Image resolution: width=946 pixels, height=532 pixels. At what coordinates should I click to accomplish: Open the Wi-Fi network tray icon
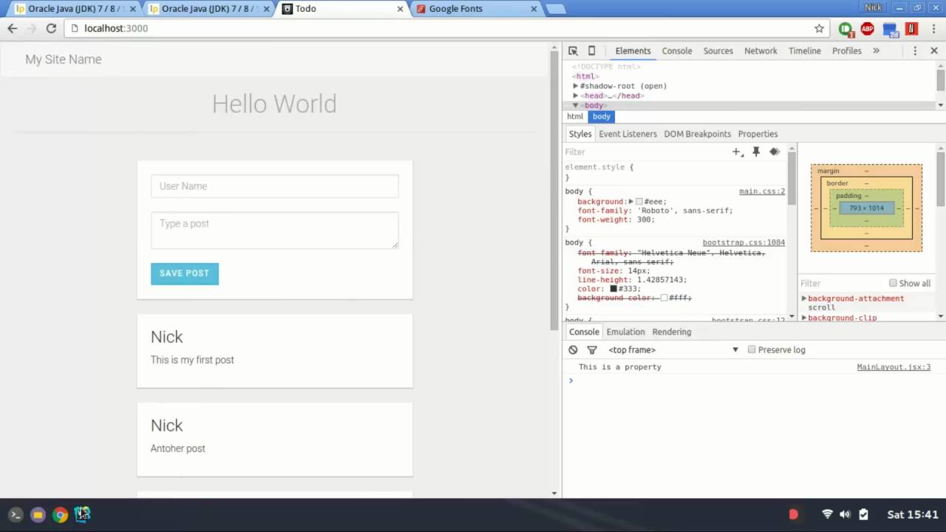click(x=828, y=514)
